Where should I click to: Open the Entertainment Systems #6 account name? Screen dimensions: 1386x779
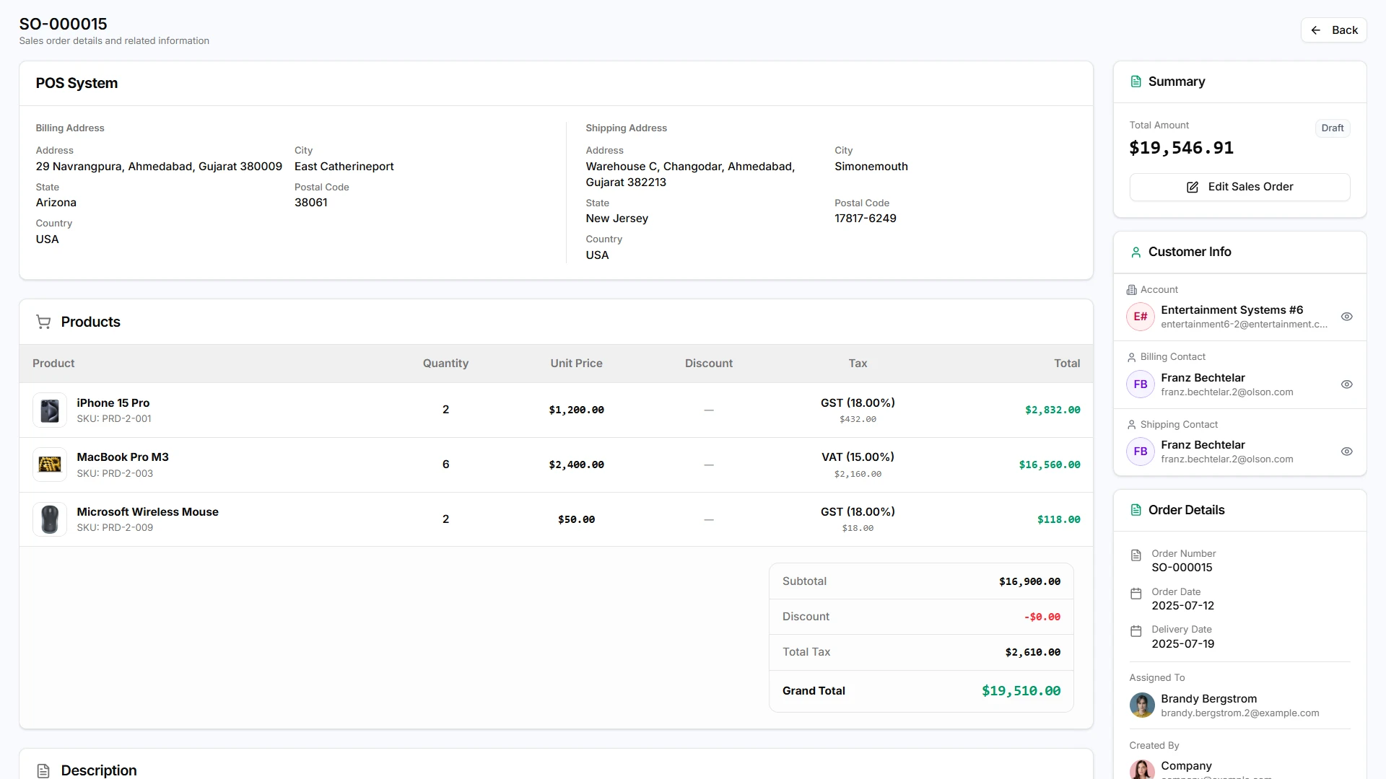click(1232, 310)
